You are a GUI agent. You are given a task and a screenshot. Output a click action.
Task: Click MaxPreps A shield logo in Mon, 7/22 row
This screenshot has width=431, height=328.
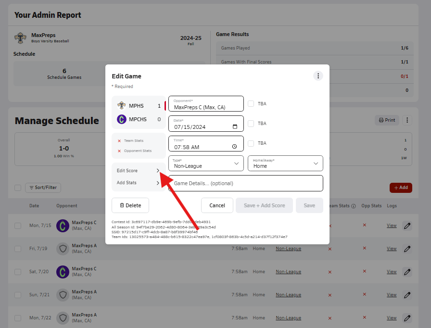(63, 318)
